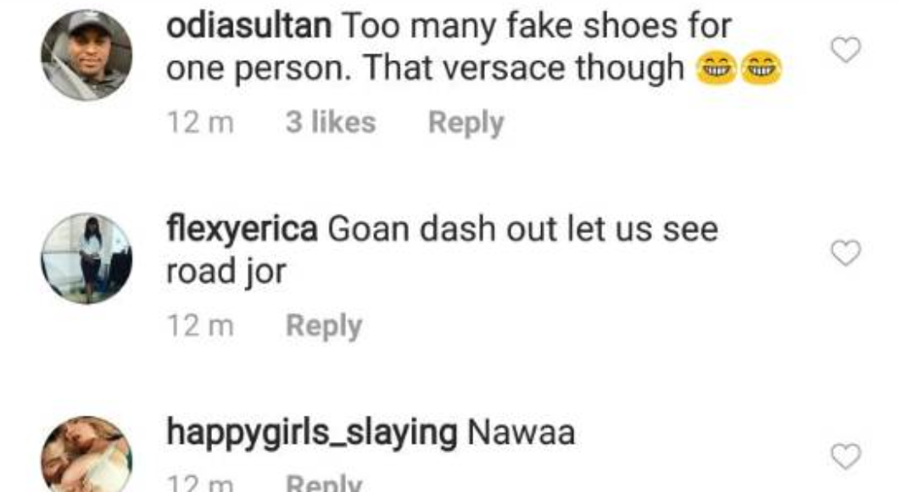899x492 pixels.
Task: Like the happygirls_slaying comment
Action: (845, 457)
